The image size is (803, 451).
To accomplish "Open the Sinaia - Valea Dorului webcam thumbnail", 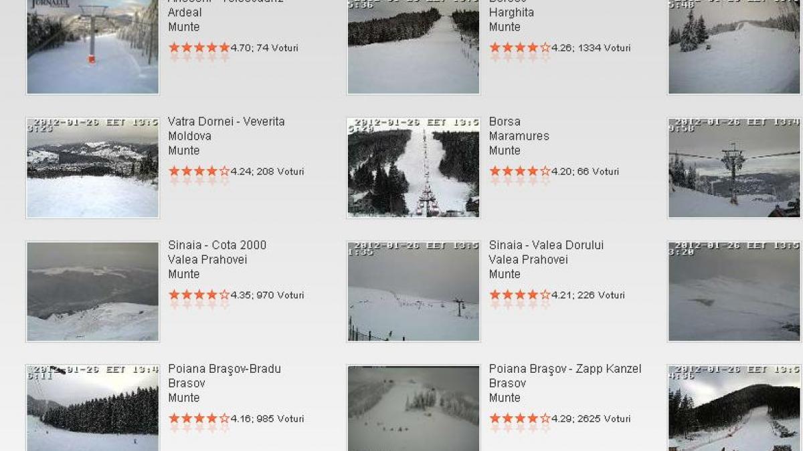I will tap(413, 292).
